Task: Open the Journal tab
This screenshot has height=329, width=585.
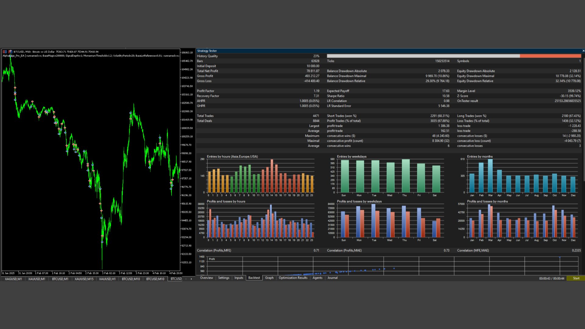Action: point(332,278)
